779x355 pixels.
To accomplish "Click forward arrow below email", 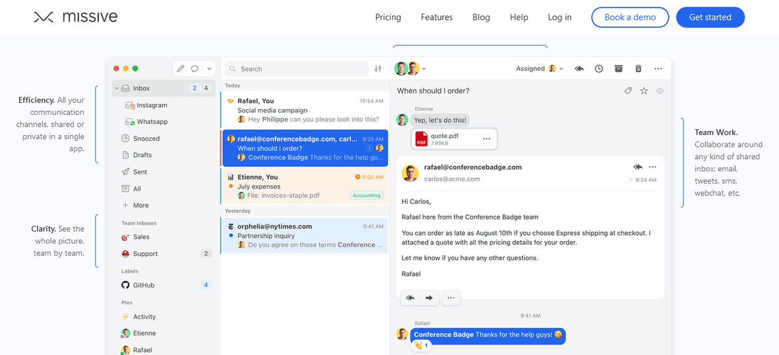I will coord(429,298).
